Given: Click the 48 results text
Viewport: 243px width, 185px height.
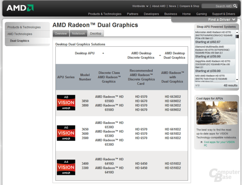Looking at the screenshot, I should click(230, 86).
